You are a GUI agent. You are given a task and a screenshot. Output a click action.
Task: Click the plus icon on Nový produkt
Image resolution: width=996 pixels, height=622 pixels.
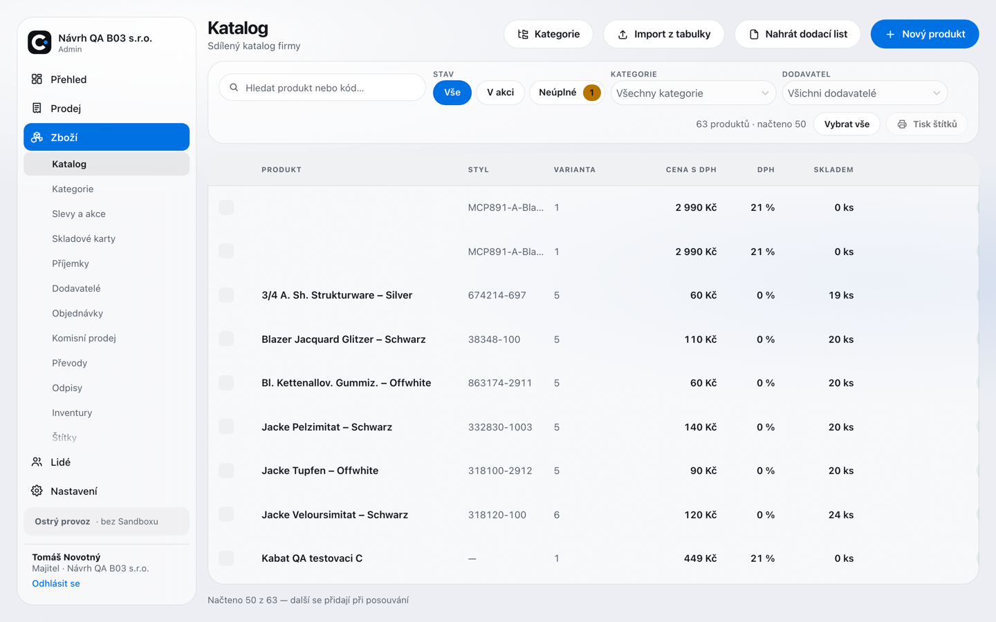click(890, 34)
